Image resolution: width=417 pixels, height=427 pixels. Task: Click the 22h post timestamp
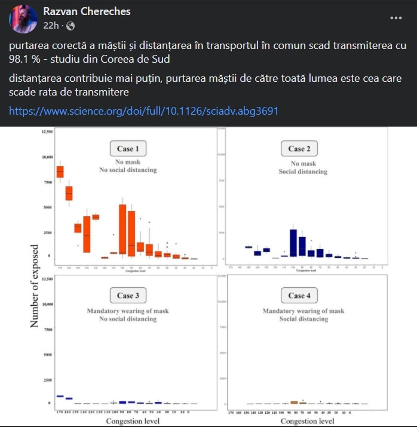(x=51, y=26)
